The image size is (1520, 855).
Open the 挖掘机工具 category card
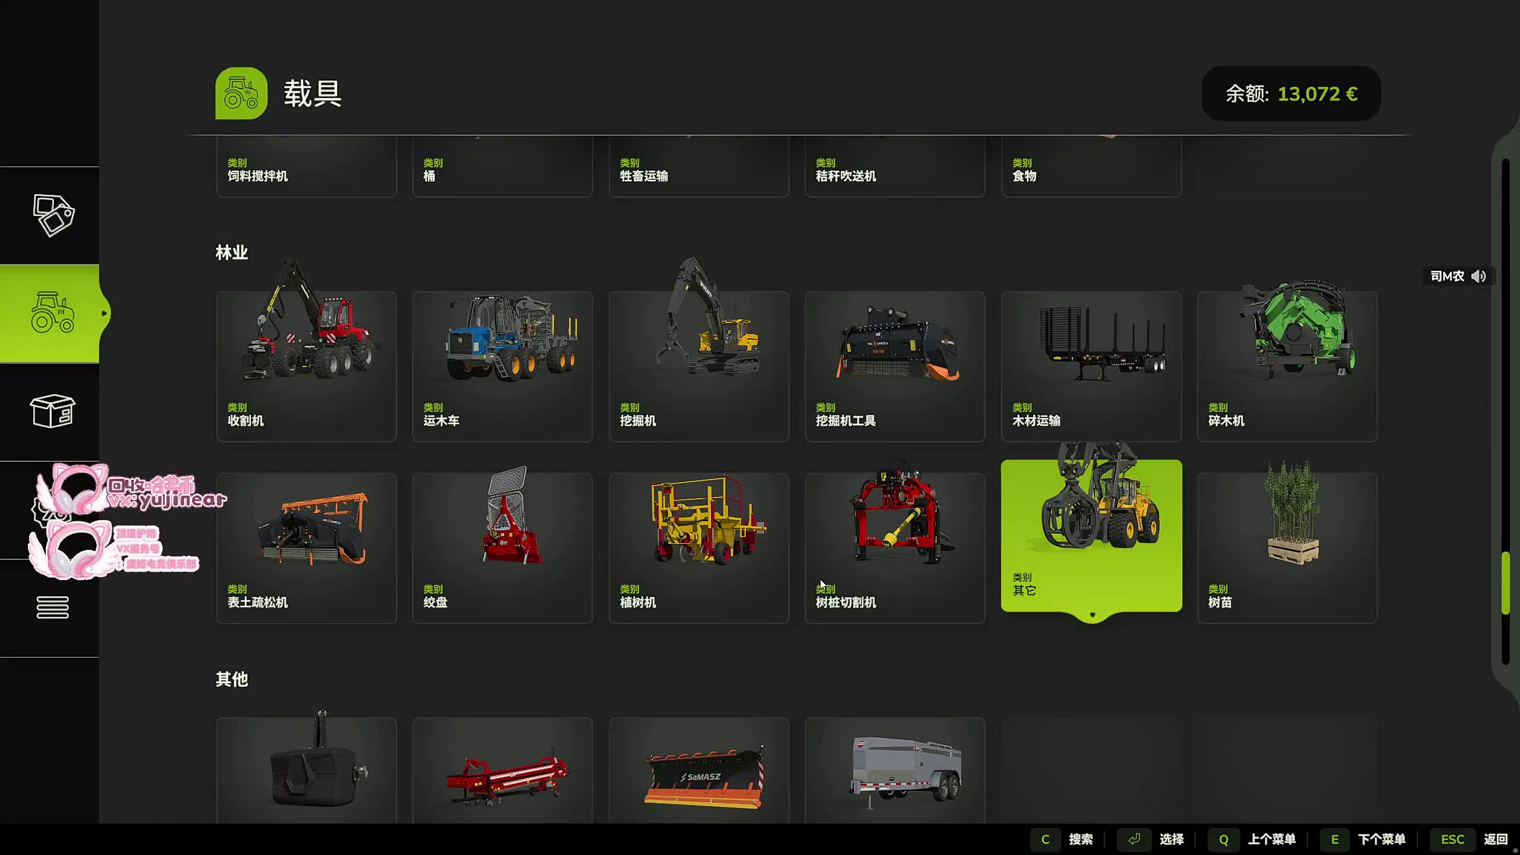[895, 366]
